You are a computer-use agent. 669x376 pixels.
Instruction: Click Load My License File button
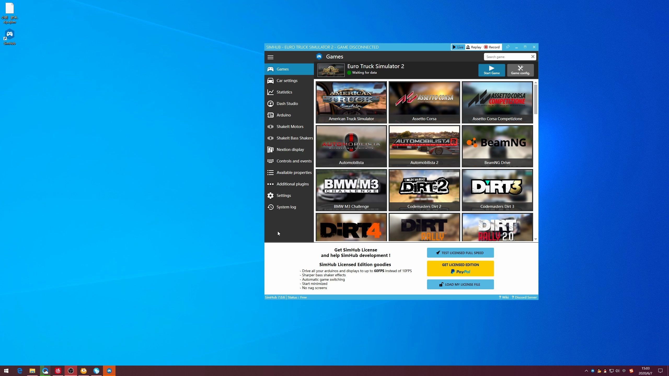(x=460, y=284)
